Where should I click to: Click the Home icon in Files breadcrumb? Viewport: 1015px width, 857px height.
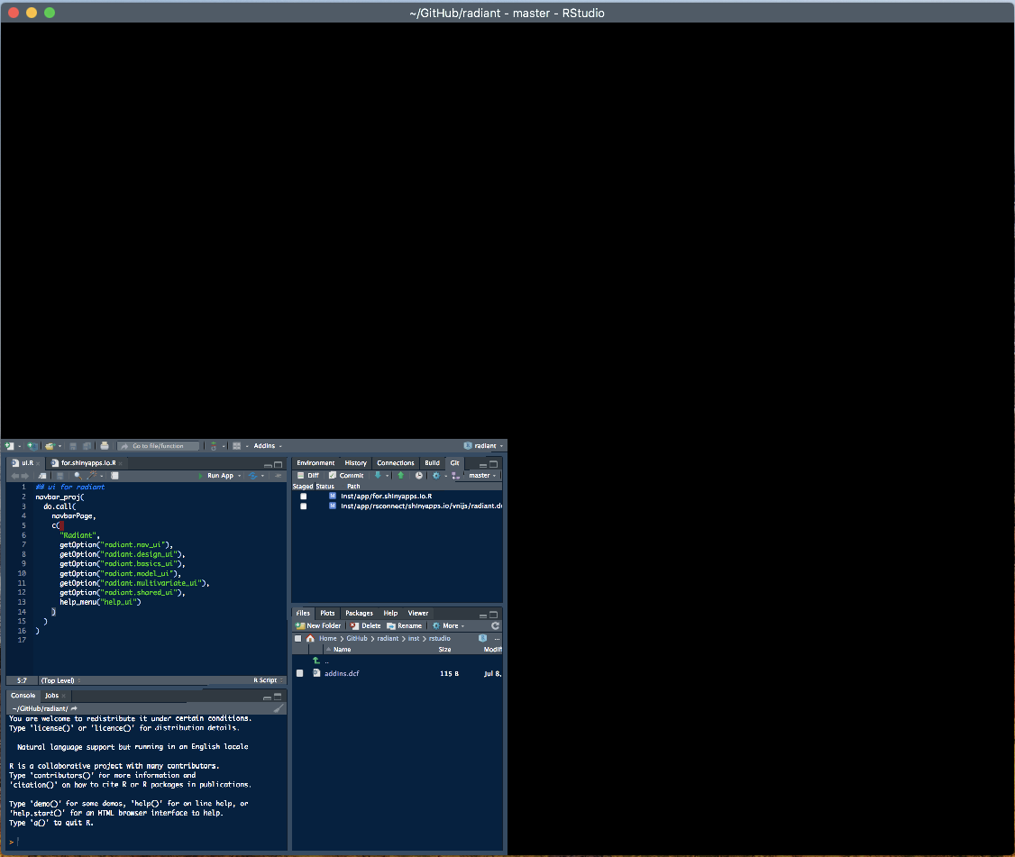point(310,638)
